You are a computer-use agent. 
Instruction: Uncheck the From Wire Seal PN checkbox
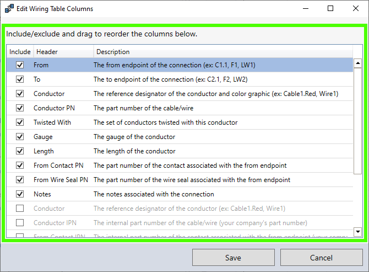pyautogui.click(x=20, y=180)
